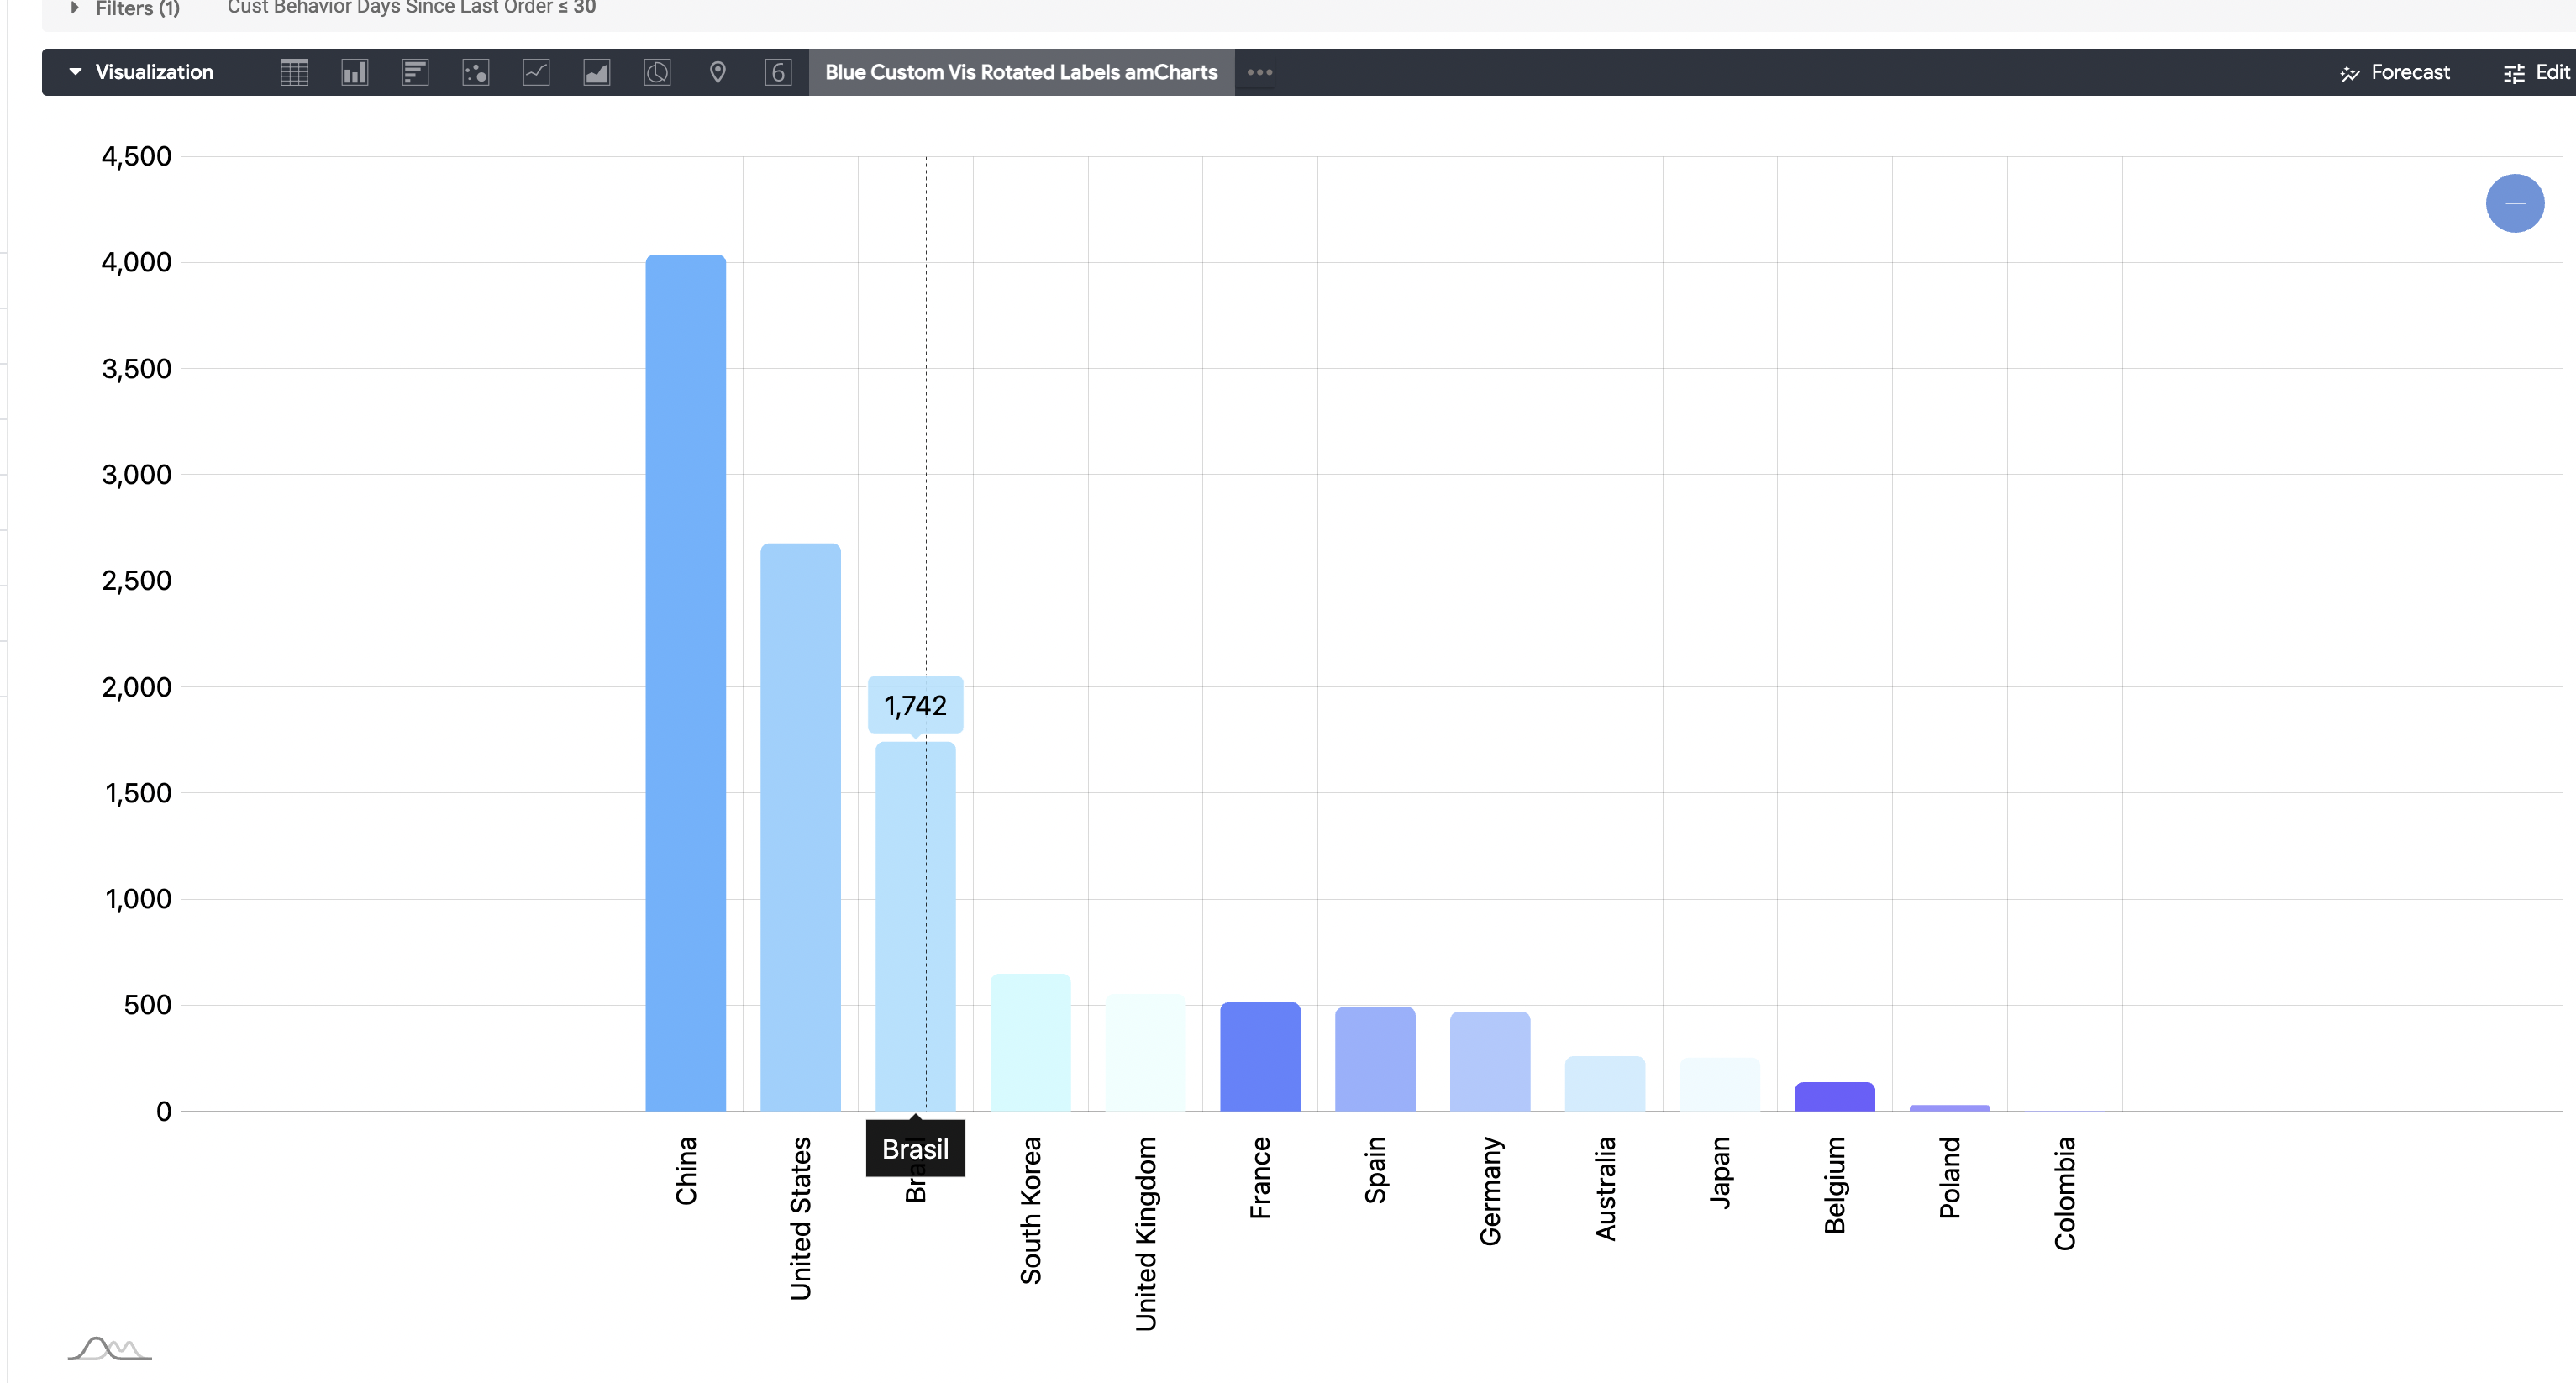Select the Column chart visualization icon
2576x1383 pixels.
point(355,72)
